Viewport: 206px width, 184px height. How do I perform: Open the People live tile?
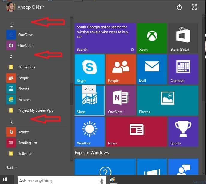[x=121, y=69]
